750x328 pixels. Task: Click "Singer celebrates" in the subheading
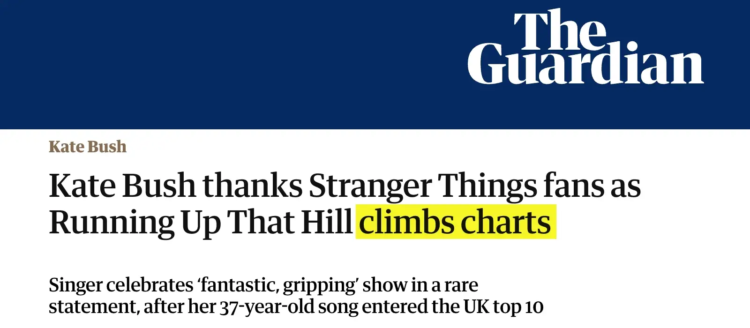pos(121,285)
